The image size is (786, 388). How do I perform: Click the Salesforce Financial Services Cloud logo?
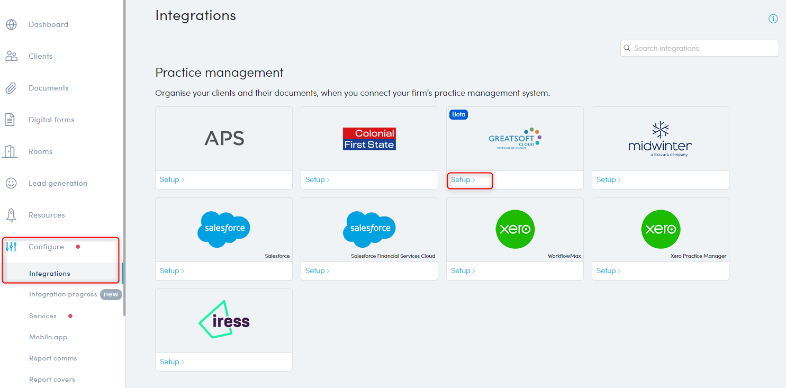pyautogui.click(x=369, y=229)
